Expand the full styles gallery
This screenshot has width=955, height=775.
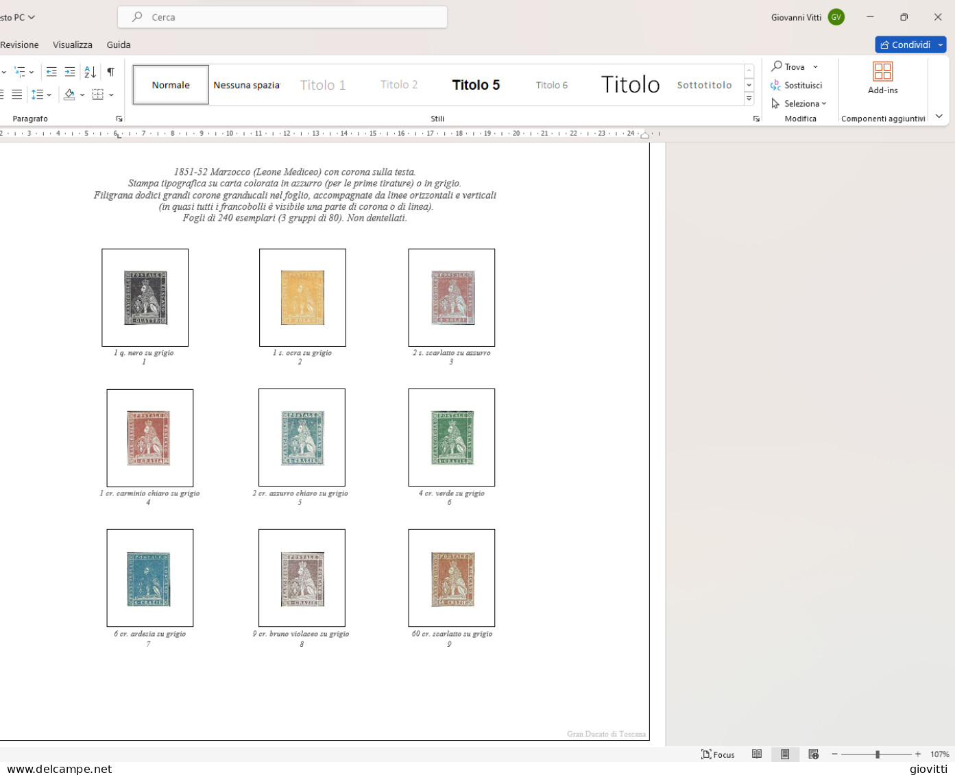[x=749, y=99]
